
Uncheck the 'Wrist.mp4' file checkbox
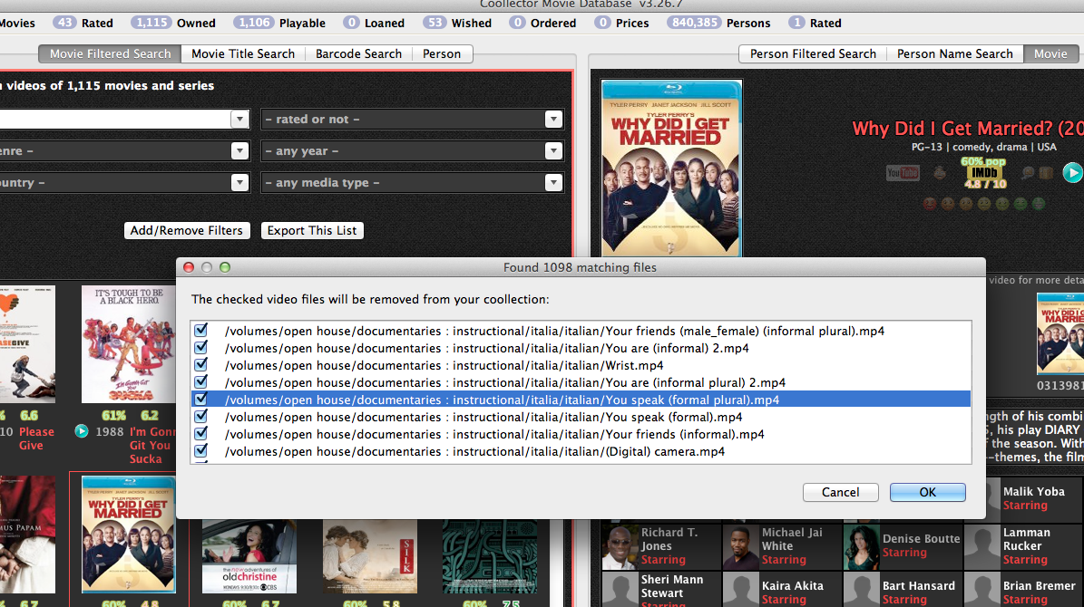click(x=201, y=364)
